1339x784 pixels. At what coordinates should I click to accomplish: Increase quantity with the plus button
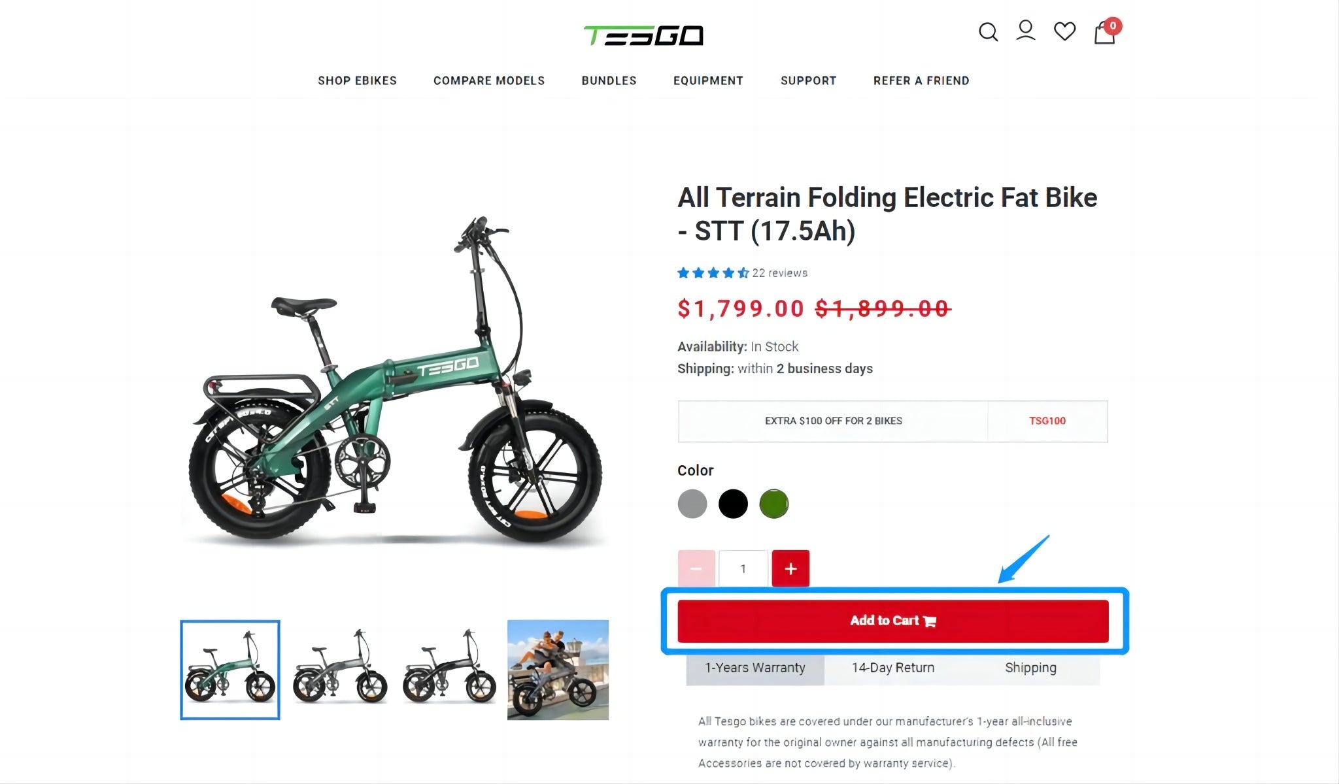[x=790, y=568]
